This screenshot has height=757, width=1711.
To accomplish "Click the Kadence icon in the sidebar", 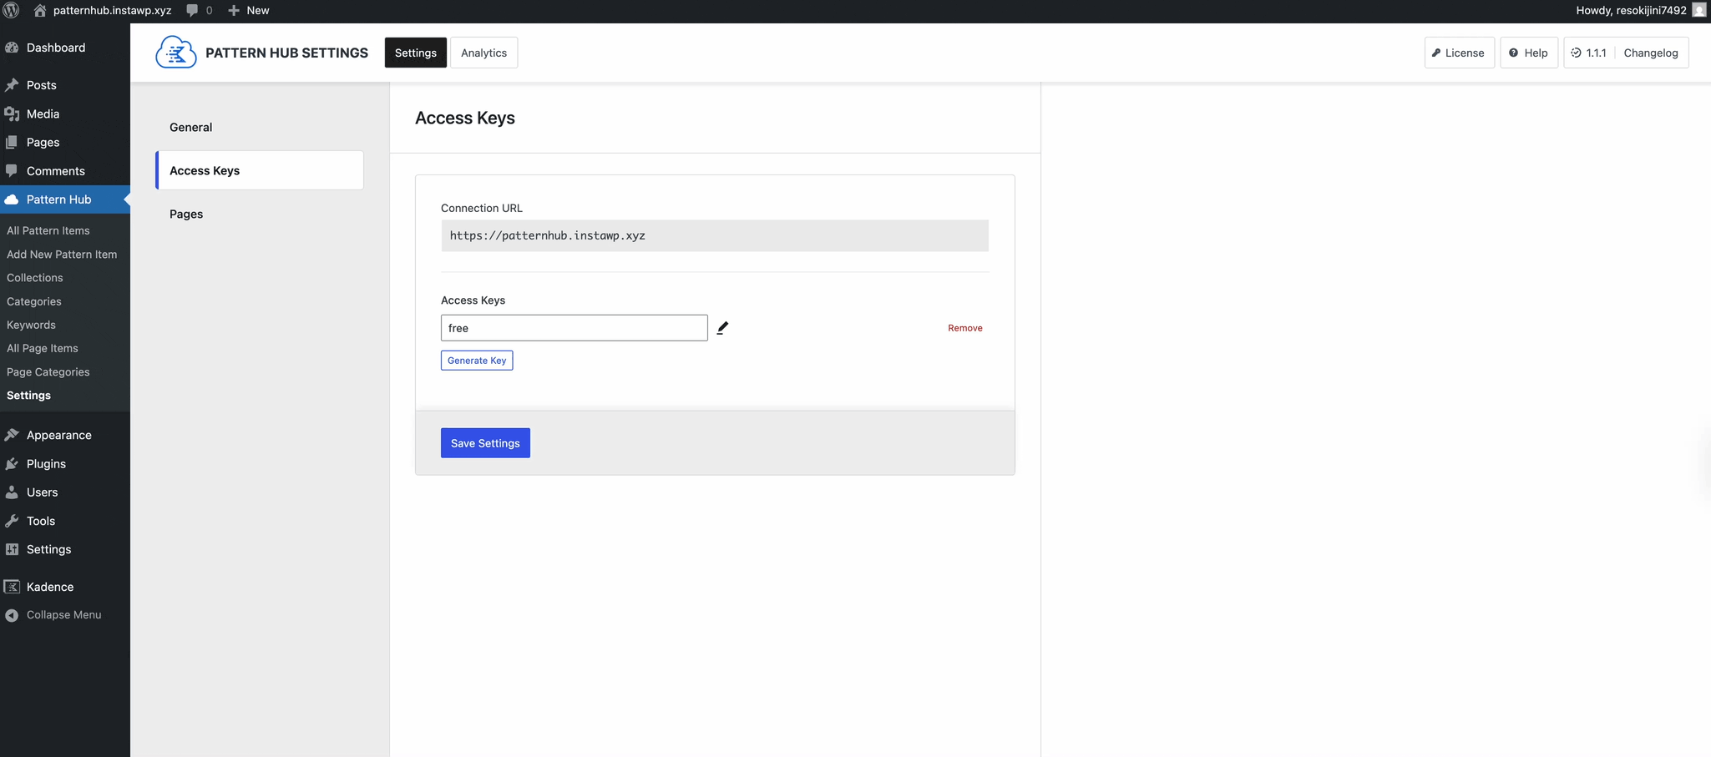I will pyautogui.click(x=12, y=587).
